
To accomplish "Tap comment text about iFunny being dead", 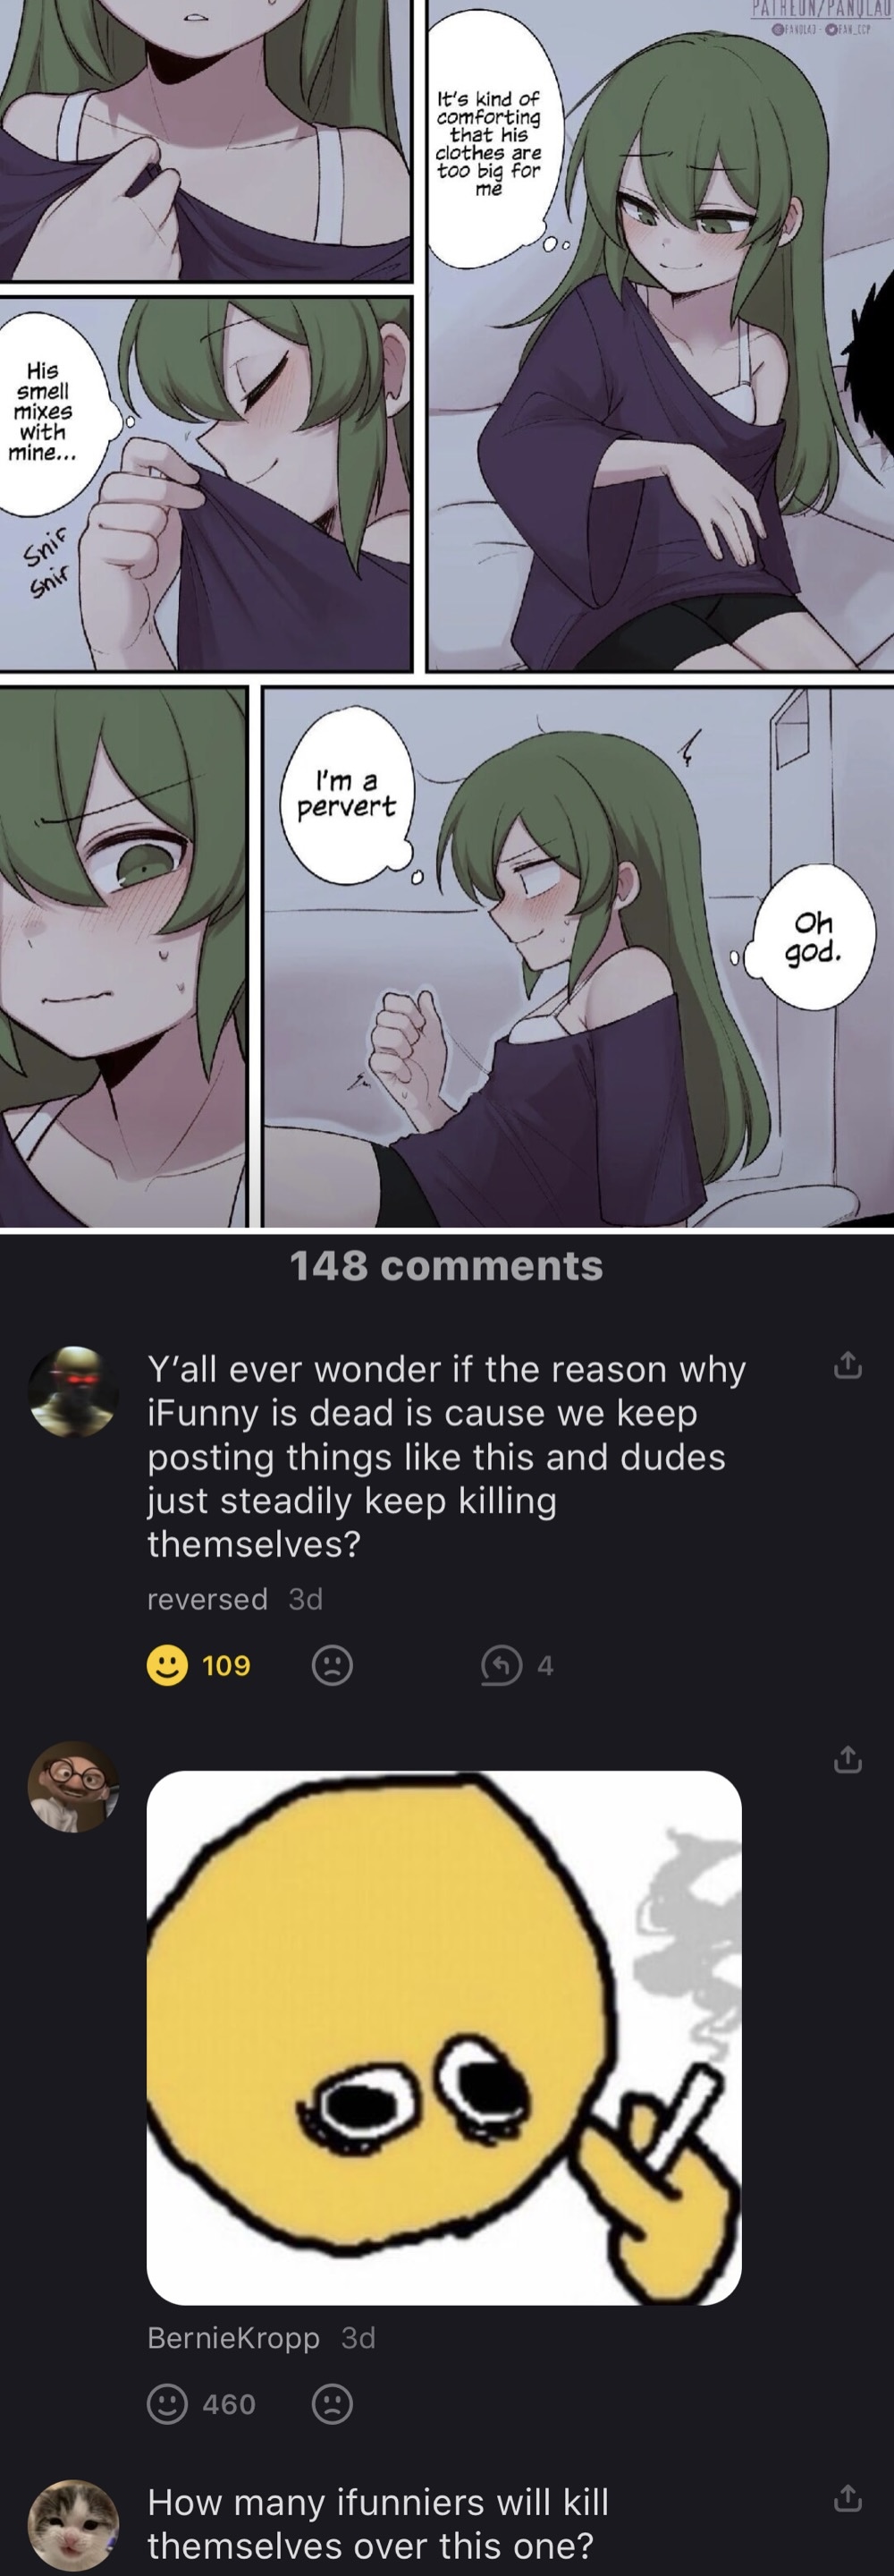I will click(446, 1456).
